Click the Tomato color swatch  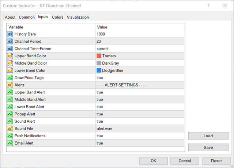(x=99, y=56)
